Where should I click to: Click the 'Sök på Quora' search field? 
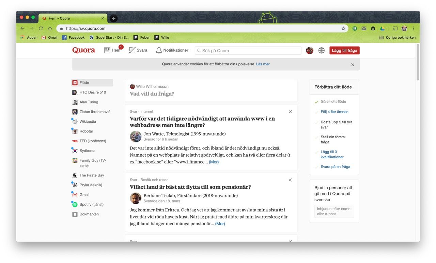click(x=250, y=51)
